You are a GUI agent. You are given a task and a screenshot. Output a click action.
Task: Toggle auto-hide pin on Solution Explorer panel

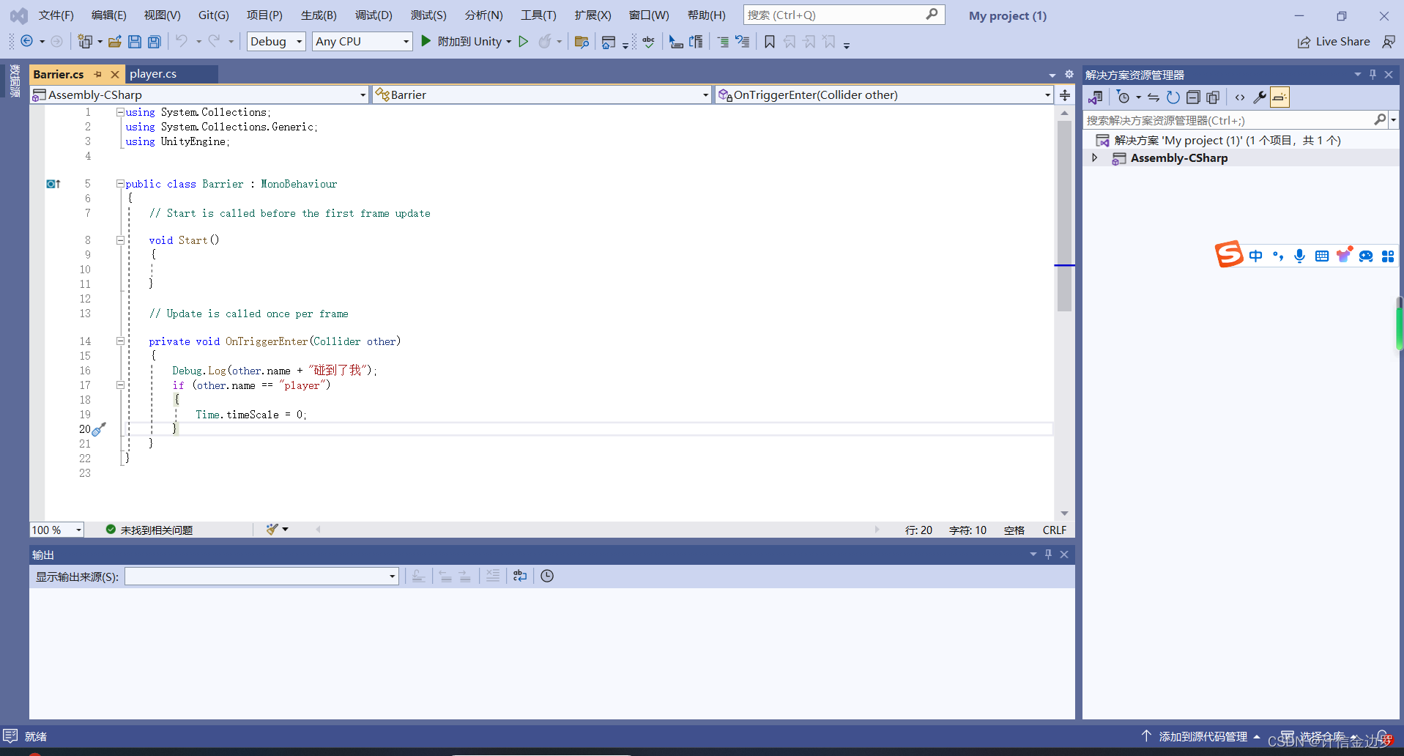tap(1373, 74)
